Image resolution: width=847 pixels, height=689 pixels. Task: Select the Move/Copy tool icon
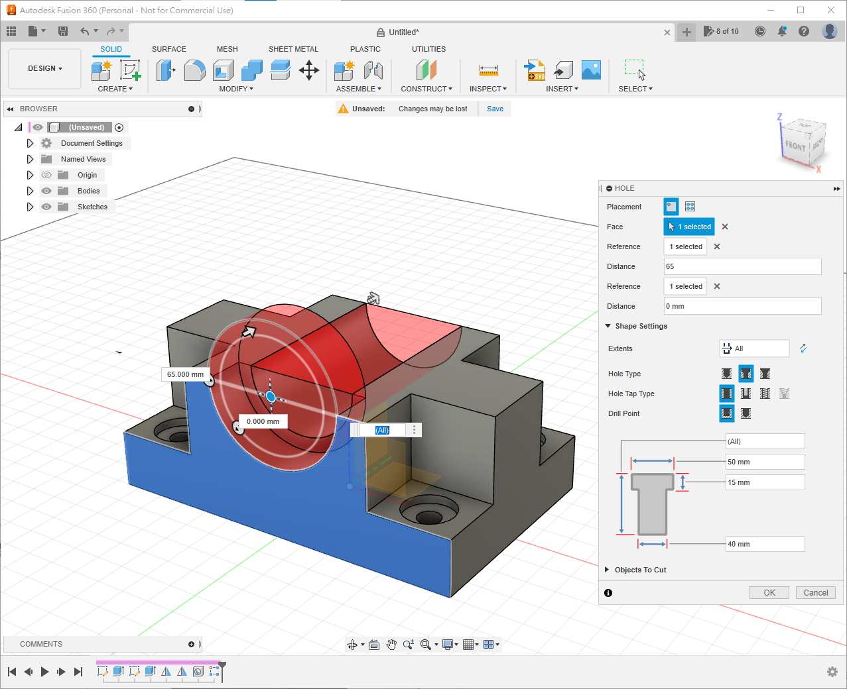pos(309,70)
